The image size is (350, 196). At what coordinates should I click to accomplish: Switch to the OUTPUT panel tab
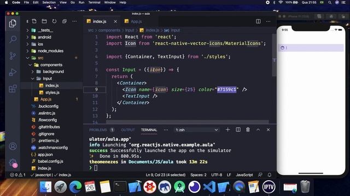[128, 130]
